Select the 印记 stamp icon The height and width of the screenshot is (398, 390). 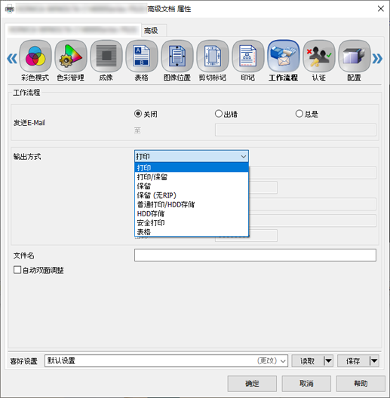click(248, 57)
